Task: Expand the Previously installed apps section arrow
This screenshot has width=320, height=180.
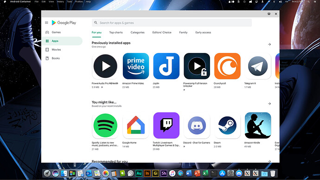Action: click(x=269, y=44)
